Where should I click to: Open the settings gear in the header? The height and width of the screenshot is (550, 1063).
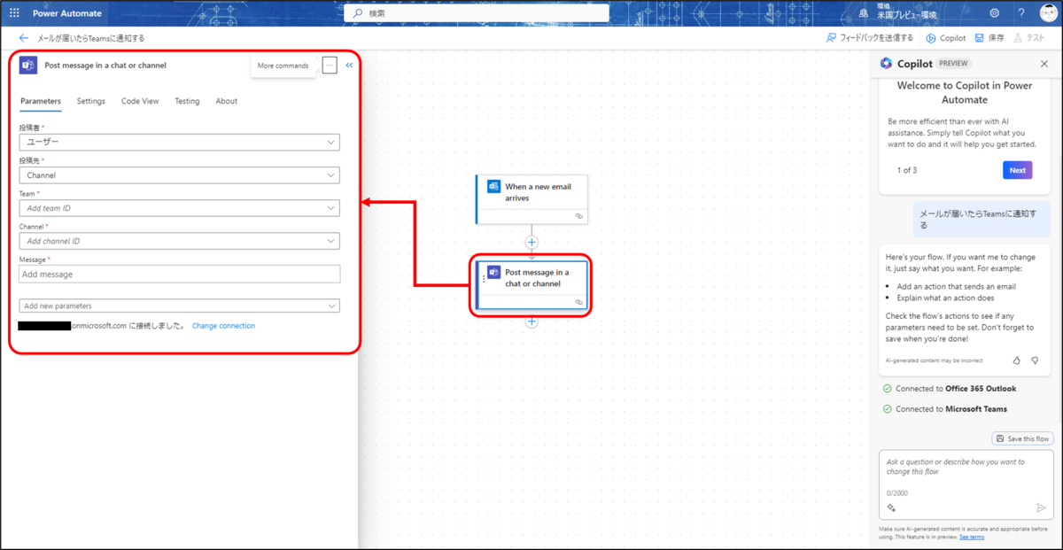995,13
